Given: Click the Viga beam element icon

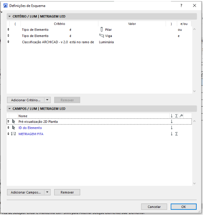Looking at the screenshot, I should click(102, 36).
